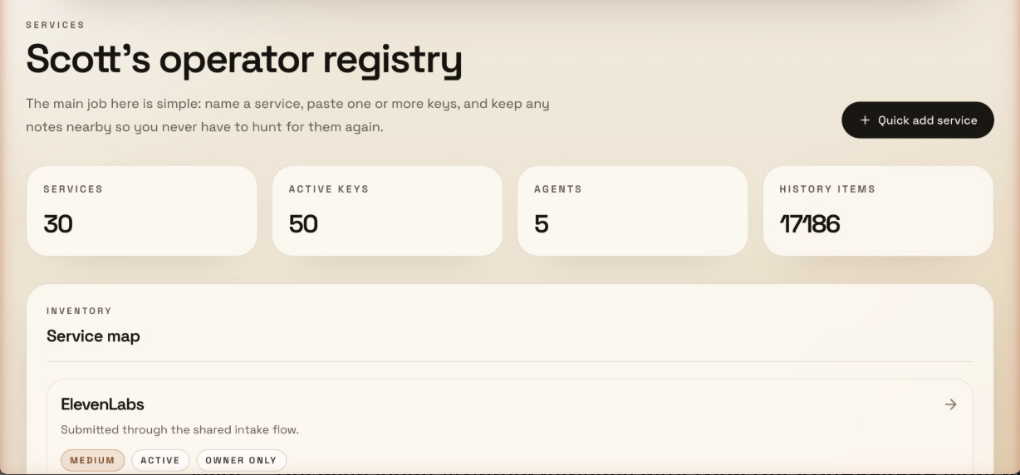The height and width of the screenshot is (475, 1020).
Task: Select the MEDIUM risk tag
Action: 92,460
